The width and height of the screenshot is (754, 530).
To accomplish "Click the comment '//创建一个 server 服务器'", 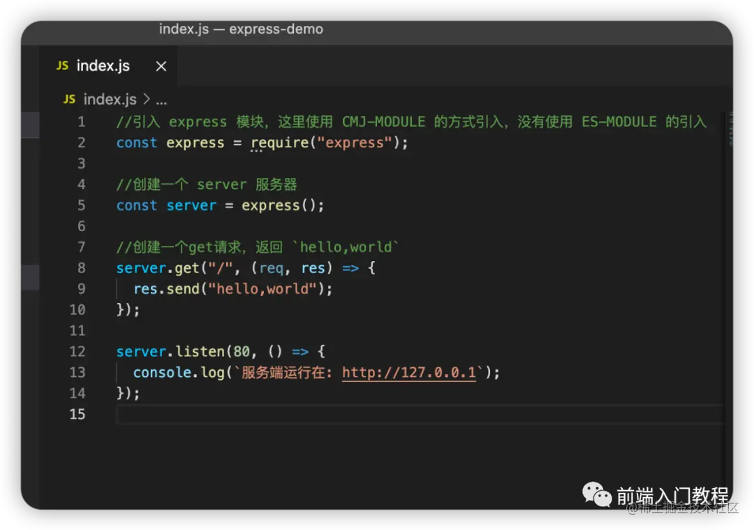I will (x=207, y=184).
